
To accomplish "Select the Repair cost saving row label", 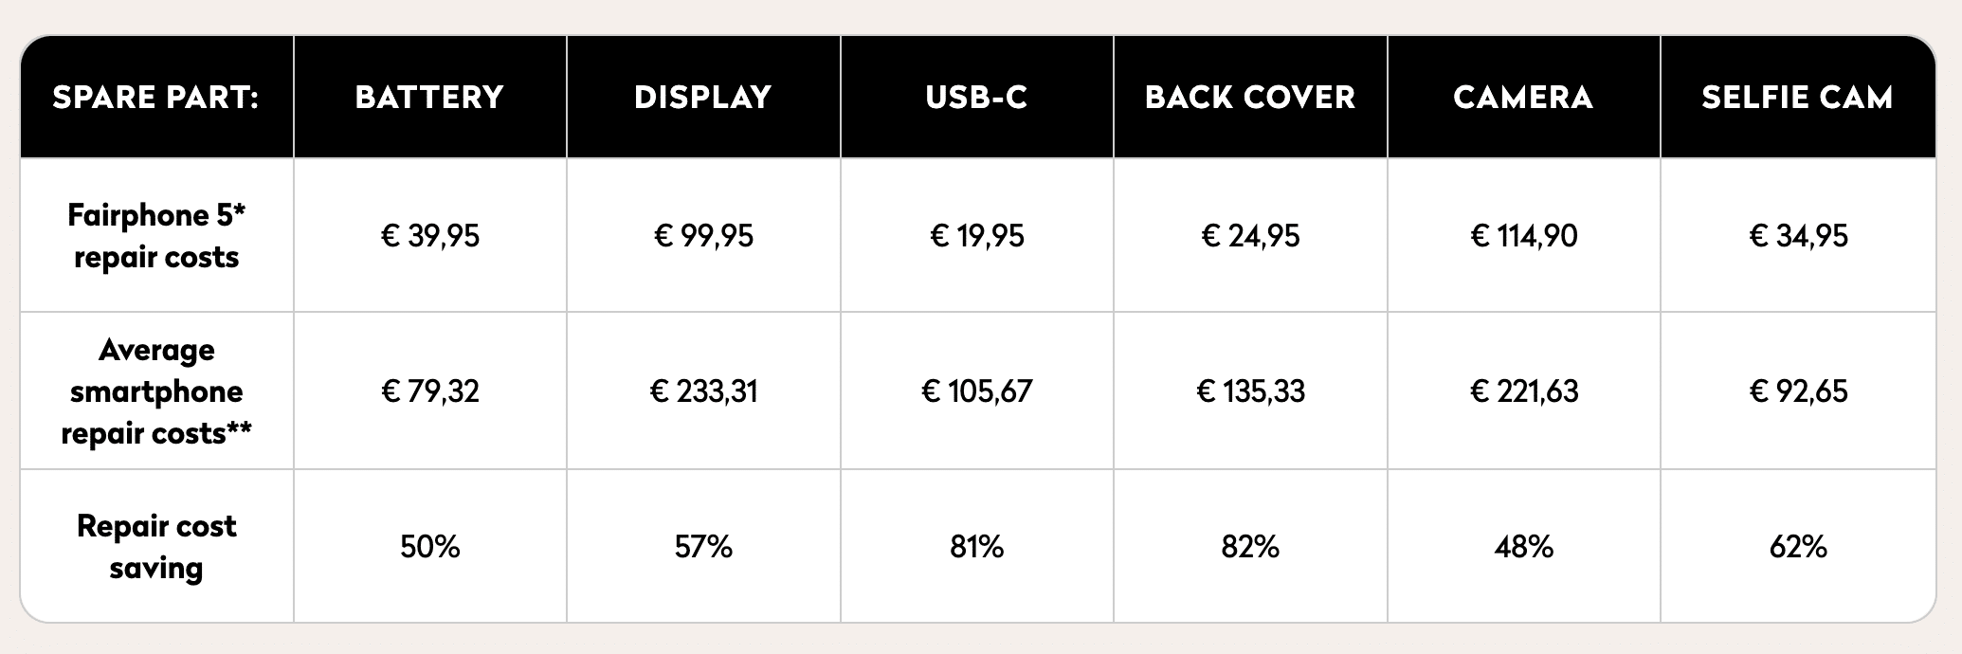I will (x=156, y=547).
